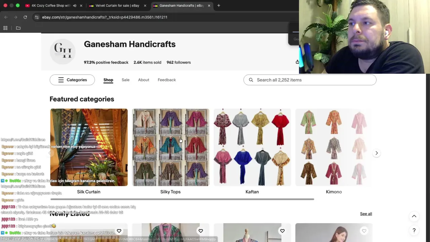The height and width of the screenshot is (242, 430).
Task: Click the magnifier icon in store search
Action: click(251, 80)
